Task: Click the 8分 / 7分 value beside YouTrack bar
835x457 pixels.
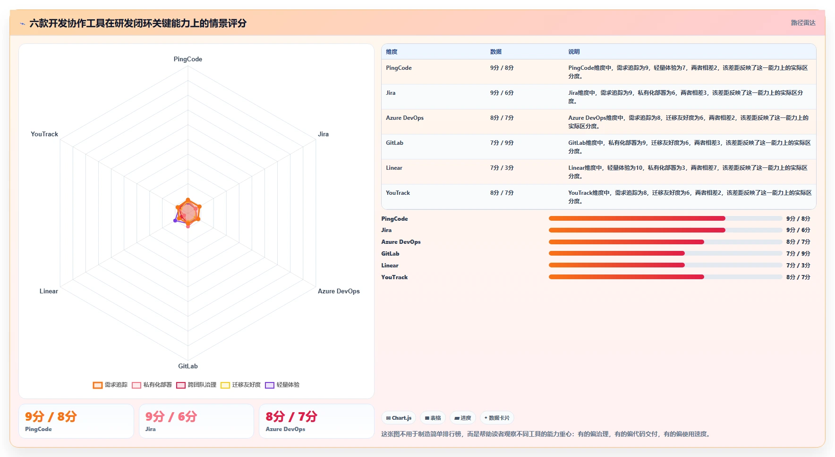Action: pos(798,277)
